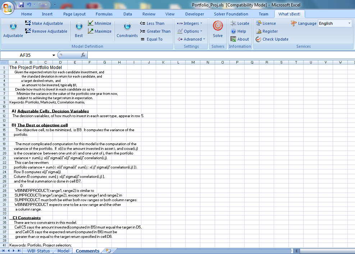Click the horizontal scrollbar left arrow

click(296, 251)
